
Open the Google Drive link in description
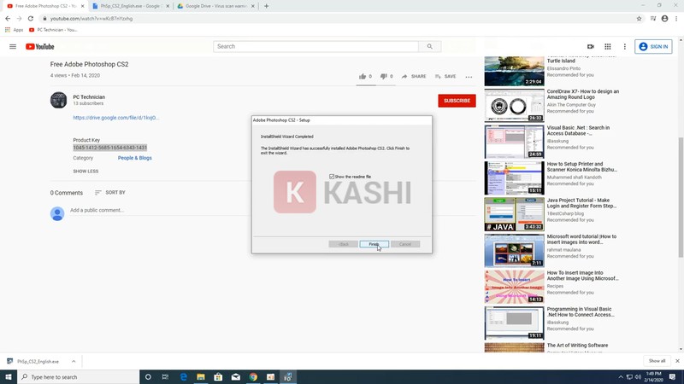pos(115,118)
